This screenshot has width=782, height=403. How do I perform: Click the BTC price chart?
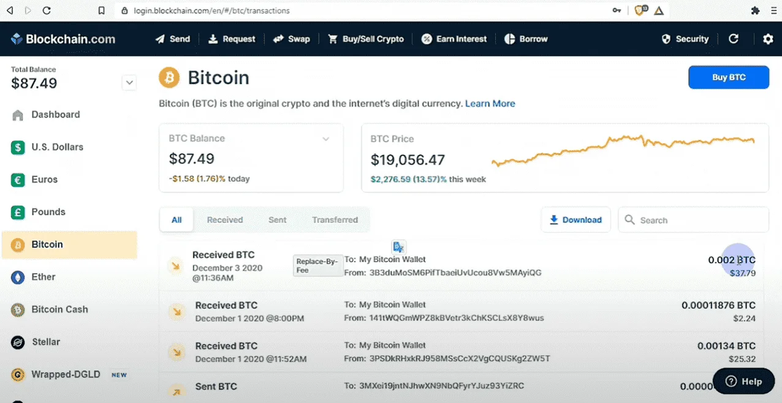point(624,150)
